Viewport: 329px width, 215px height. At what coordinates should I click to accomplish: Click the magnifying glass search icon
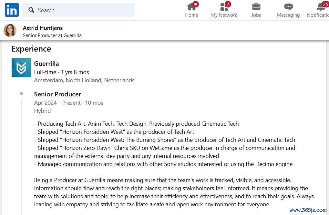click(x=31, y=10)
